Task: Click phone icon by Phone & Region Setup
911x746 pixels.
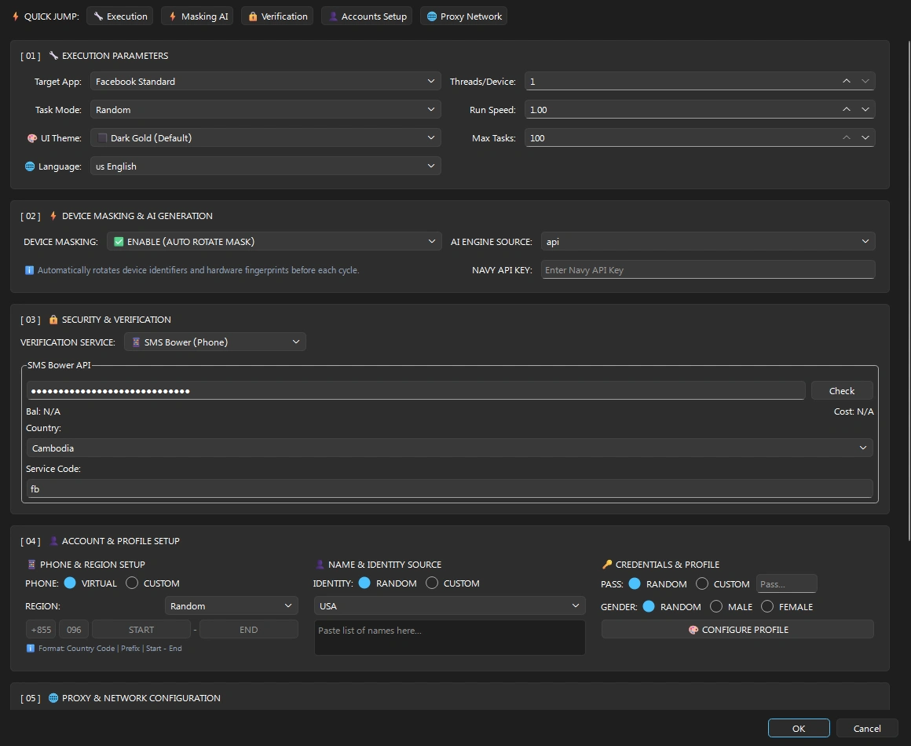Action: tap(31, 565)
